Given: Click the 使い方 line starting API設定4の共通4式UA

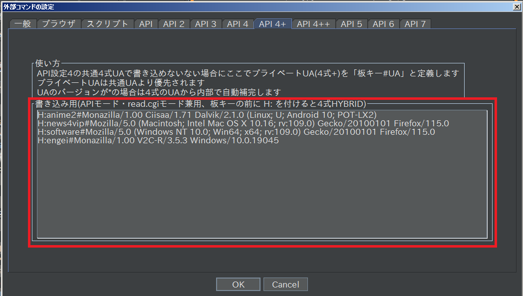Looking at the screenshot, I should pos(248,73).
